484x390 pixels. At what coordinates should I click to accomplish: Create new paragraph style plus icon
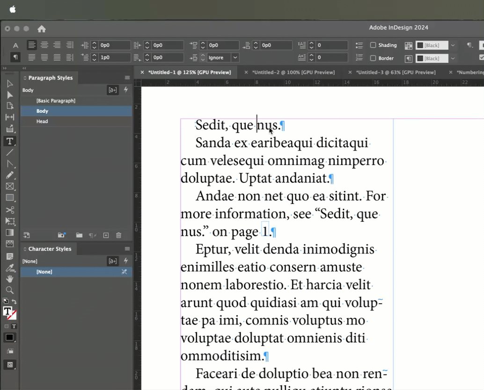coord(106,235)
